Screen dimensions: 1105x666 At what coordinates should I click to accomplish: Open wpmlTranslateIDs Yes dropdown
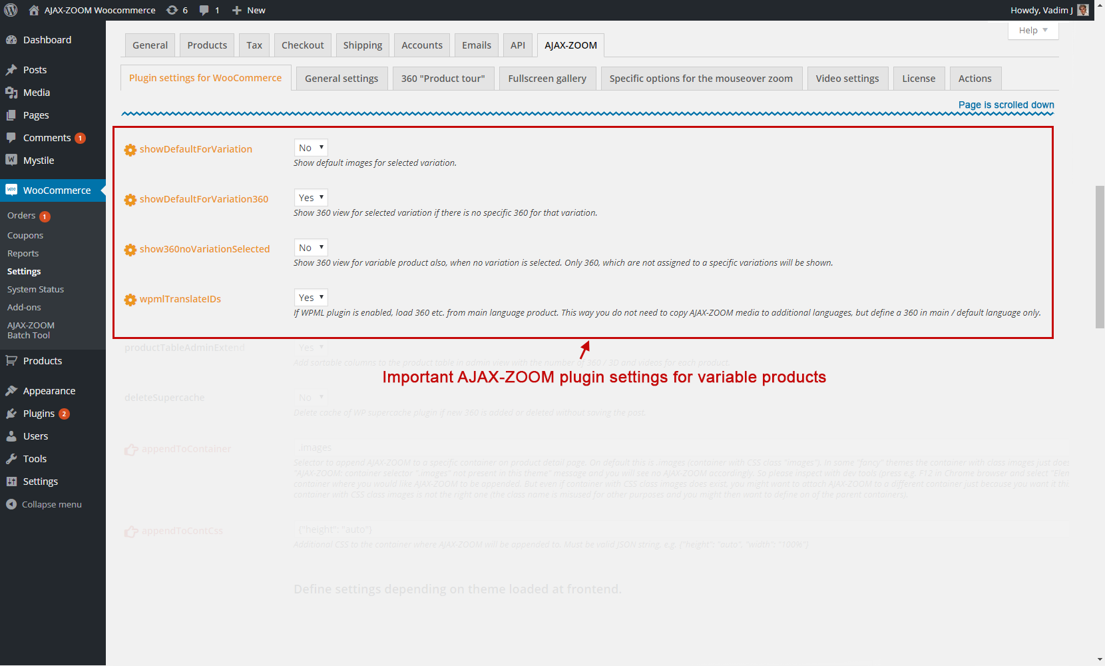click(x=311, y=297)
